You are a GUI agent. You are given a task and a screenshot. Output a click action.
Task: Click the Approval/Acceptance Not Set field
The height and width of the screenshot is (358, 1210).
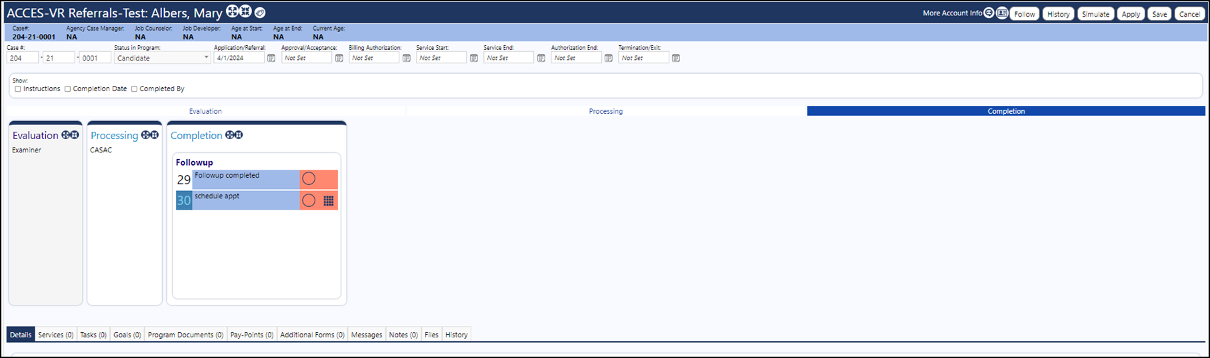click(307, 58)
